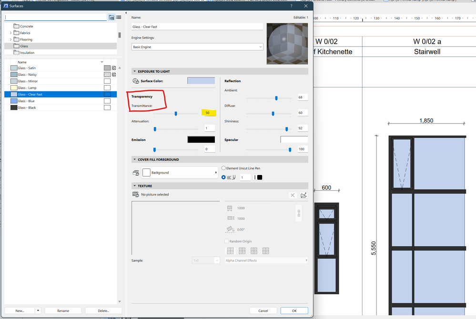Confirm Surfaces dialog with OK

[294, 311]
